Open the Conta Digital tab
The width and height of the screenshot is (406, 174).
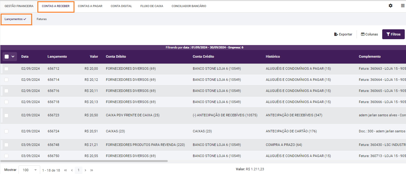(121, 6)
